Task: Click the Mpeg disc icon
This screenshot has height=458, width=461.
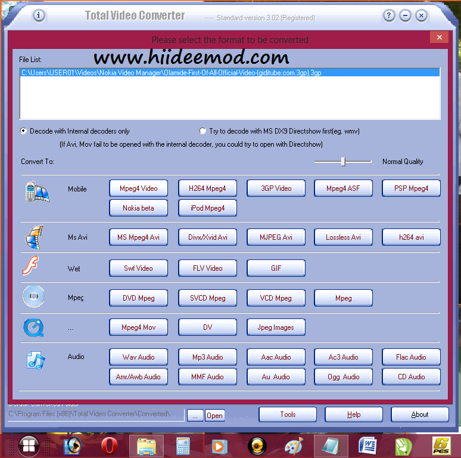Action: tap(33, 296)
